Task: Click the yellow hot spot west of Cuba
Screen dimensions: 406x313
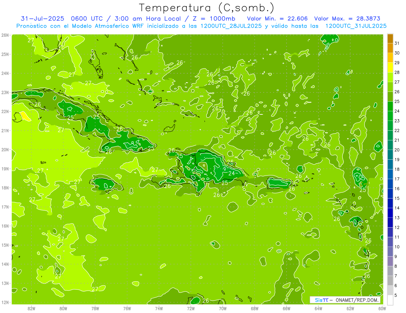Action: pos(25,116)
